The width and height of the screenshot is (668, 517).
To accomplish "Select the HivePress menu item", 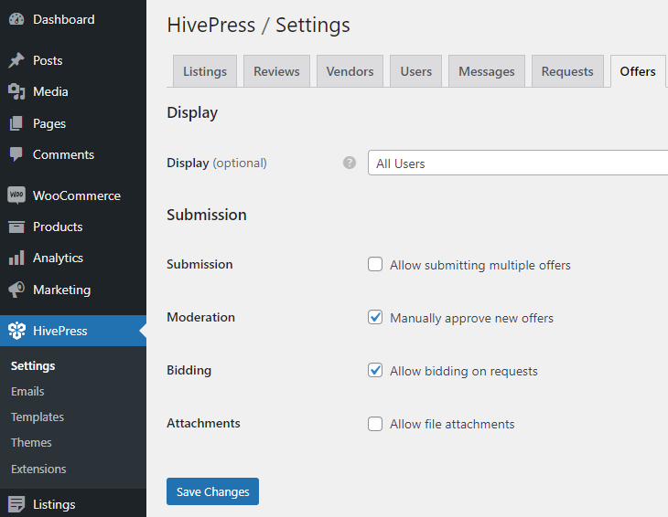I will (73, 331).
